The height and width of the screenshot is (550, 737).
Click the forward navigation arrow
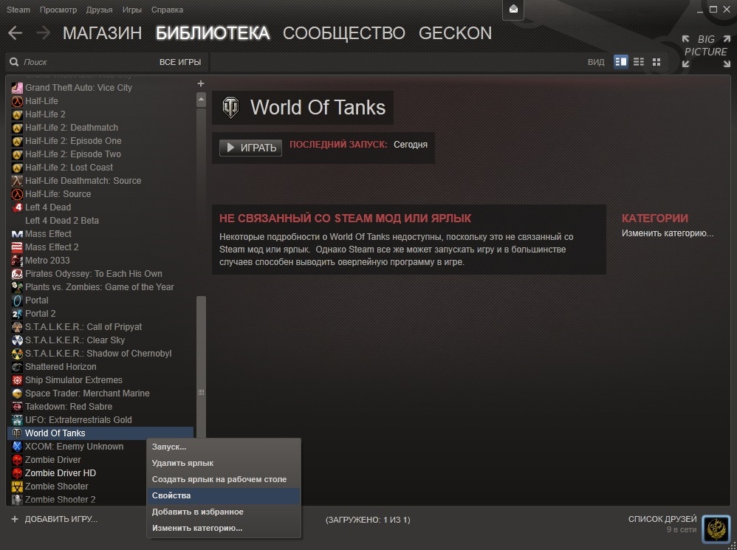43,33
